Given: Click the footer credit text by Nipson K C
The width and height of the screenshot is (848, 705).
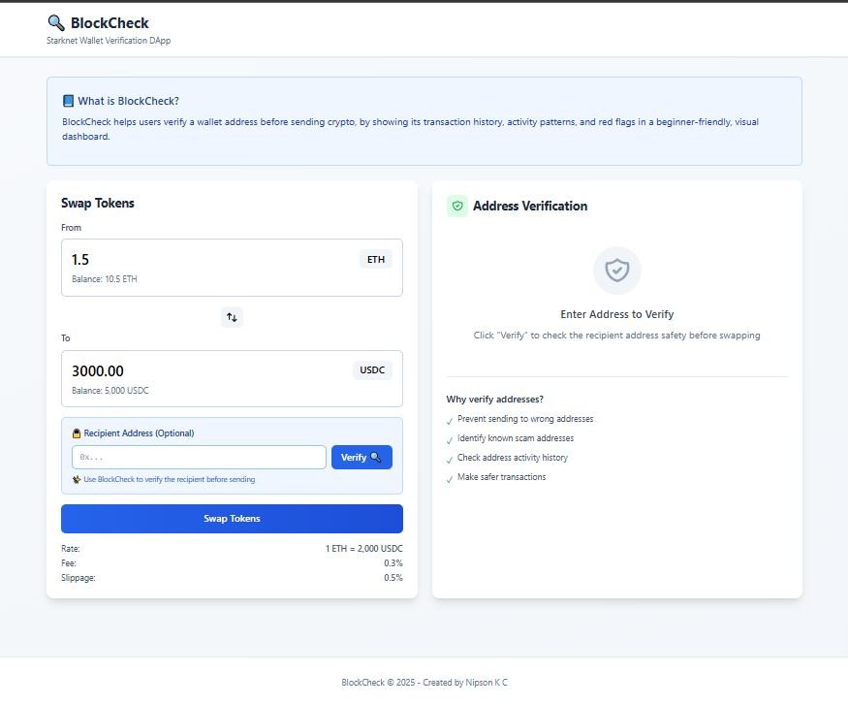Looking at the screenshot, I should point(424,683).
